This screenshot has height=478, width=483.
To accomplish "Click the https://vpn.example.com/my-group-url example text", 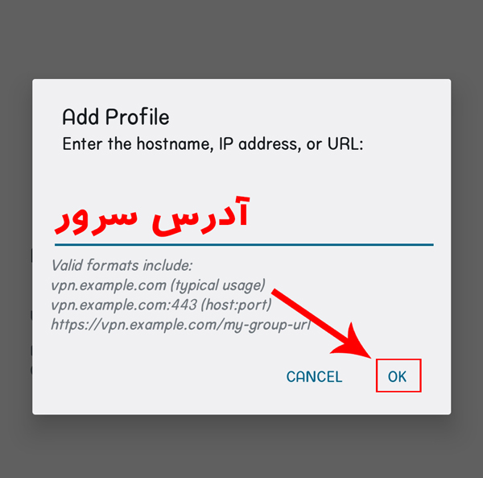I will tap(180, 325).
